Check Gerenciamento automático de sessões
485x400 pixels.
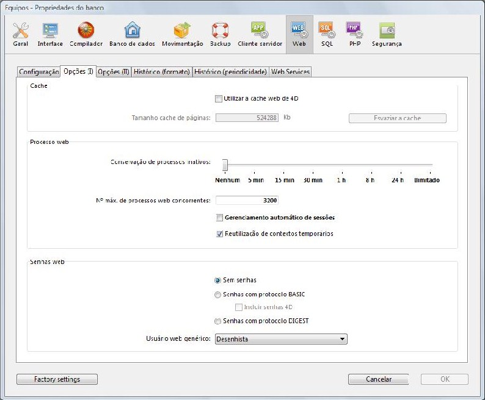click(220, 218)
